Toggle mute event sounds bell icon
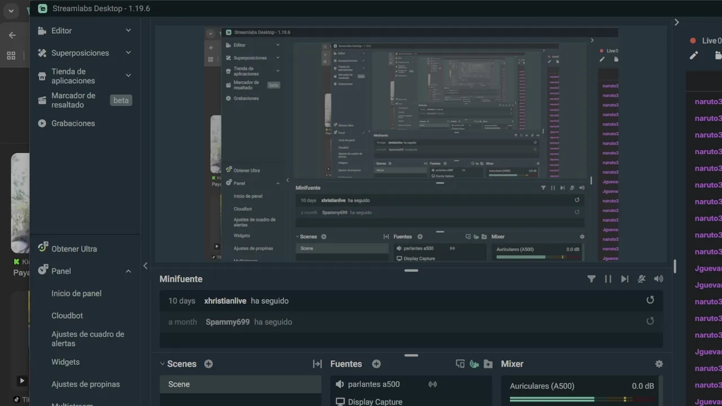 click(x=641, y=279)
